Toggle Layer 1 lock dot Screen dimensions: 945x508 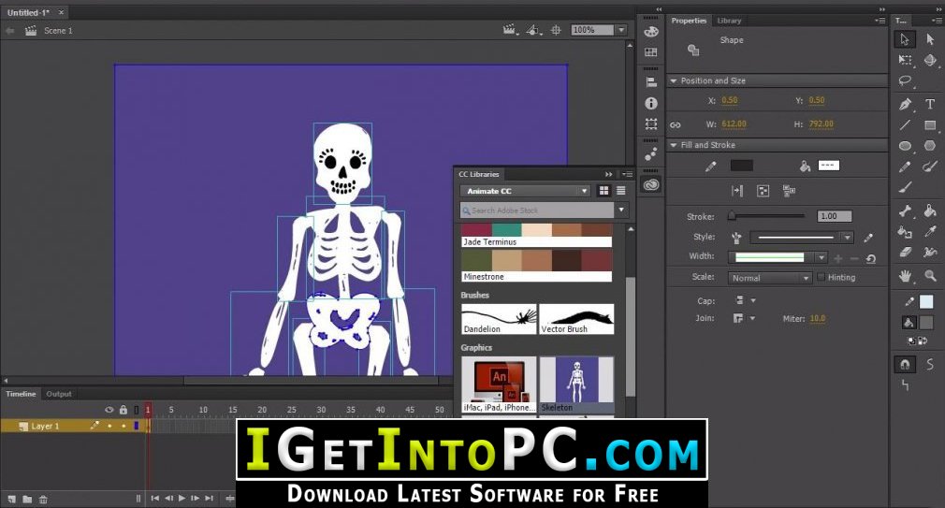point(124,426)
